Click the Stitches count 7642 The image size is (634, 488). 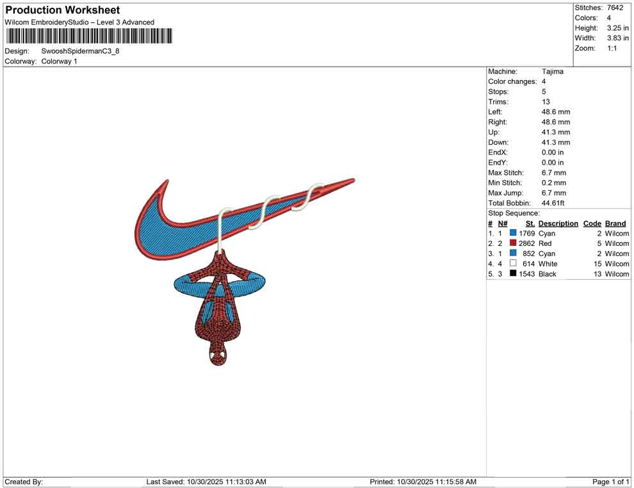pos(615,8)
